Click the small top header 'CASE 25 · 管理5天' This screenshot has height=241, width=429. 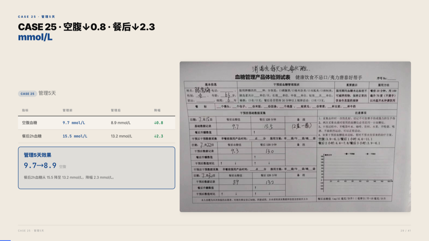(37, 17)
